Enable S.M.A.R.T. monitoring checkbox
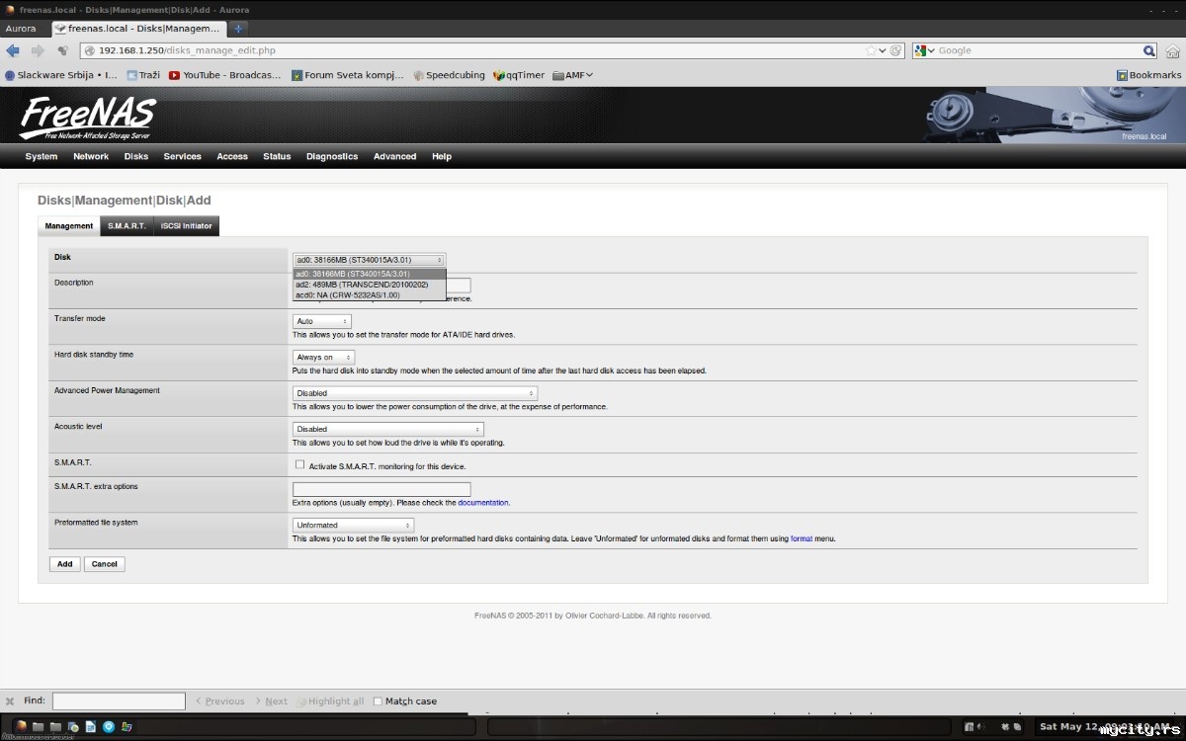The width and height of the screenshot is (1186, 741). click(x=299, y=464)
